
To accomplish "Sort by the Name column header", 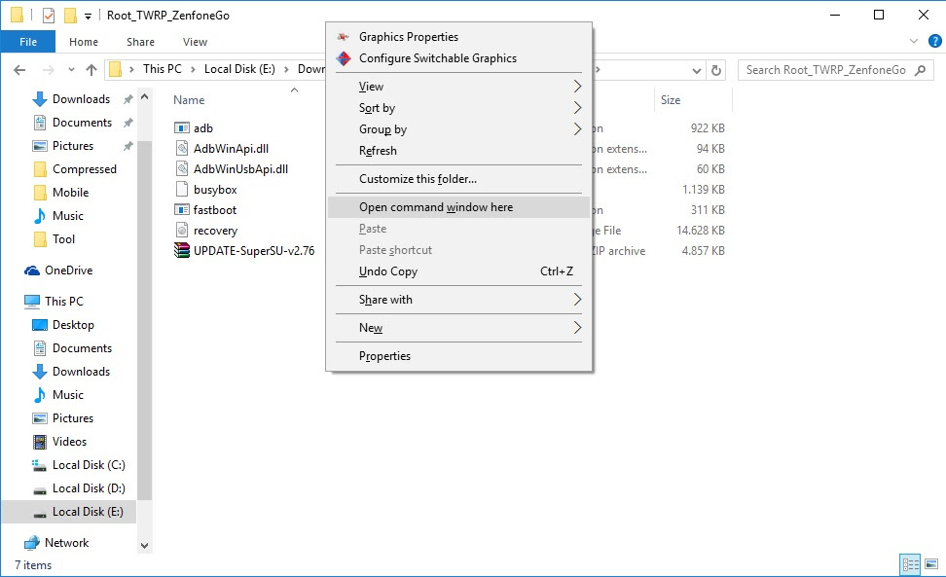I will (189, 100).
